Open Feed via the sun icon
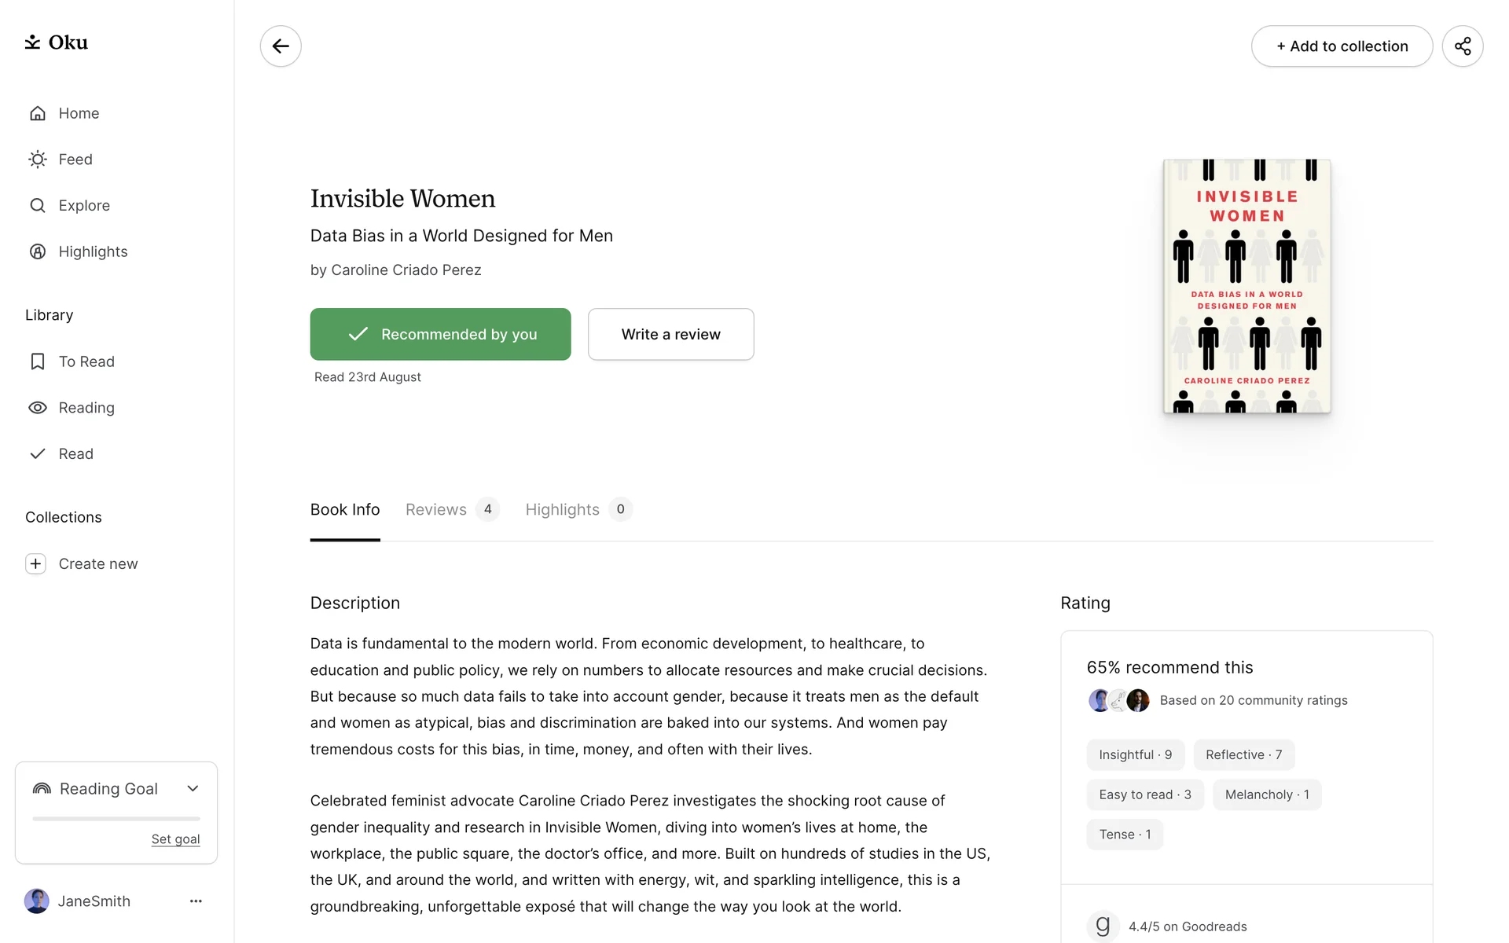The image size is (1509, 943). coord(38,160)
